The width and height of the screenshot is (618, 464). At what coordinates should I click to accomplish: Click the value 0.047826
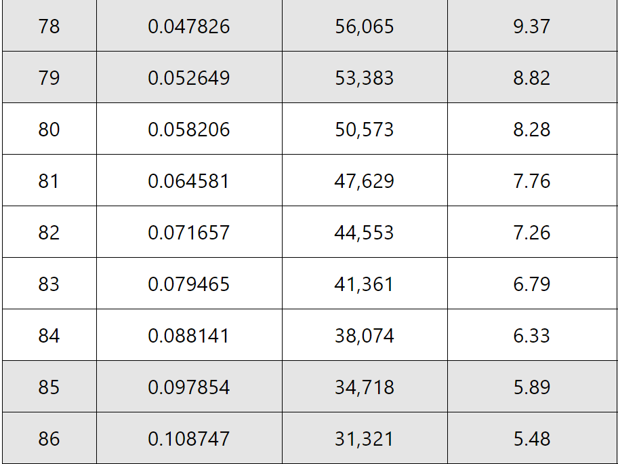pyautogui.click(x=189, y=26)
